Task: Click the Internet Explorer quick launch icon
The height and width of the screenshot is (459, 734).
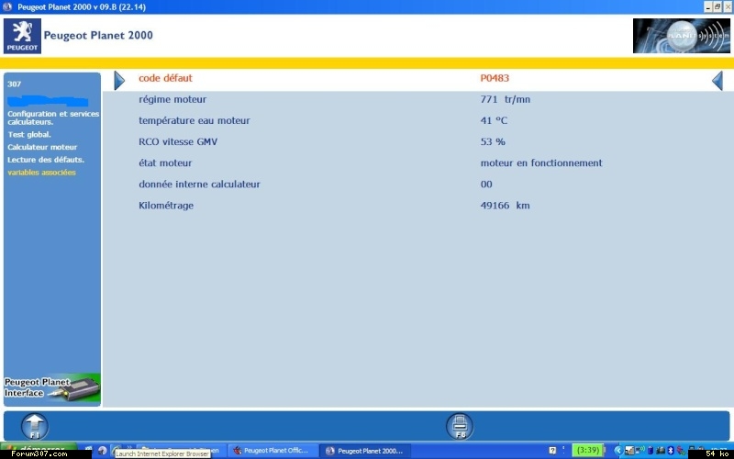Action: 117,451
